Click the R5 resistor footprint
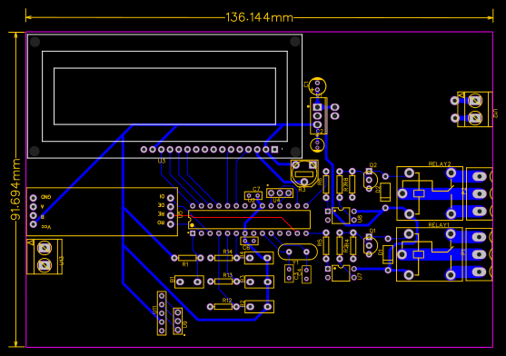Viewport: 506px width, 356px height. click(326, 245)
